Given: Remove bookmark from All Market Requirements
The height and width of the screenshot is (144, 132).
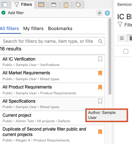Looking at the screenshot, I should coord(100,73).
